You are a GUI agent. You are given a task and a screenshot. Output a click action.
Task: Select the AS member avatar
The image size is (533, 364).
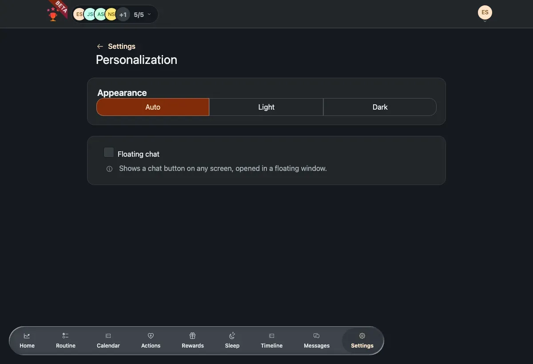coord(100,14)
